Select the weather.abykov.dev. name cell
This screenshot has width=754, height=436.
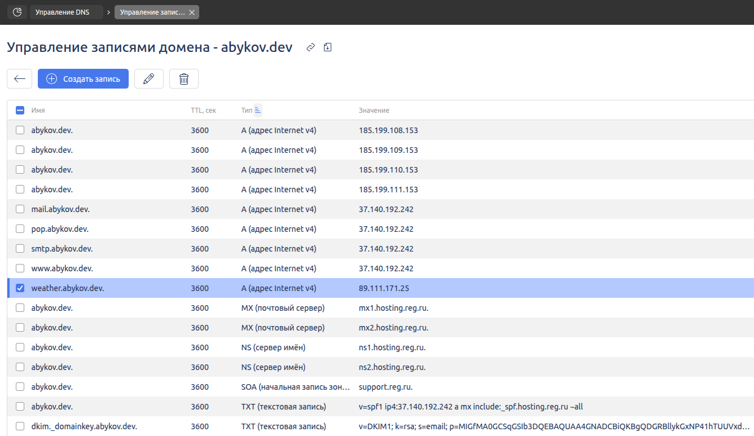click(x=68, y=288)
